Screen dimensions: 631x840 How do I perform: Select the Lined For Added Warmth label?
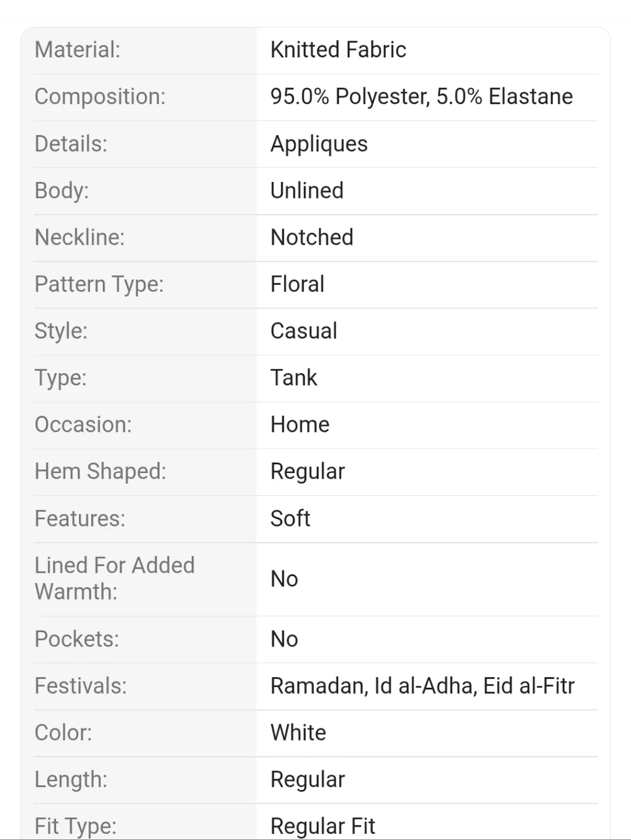click(115, 579)
